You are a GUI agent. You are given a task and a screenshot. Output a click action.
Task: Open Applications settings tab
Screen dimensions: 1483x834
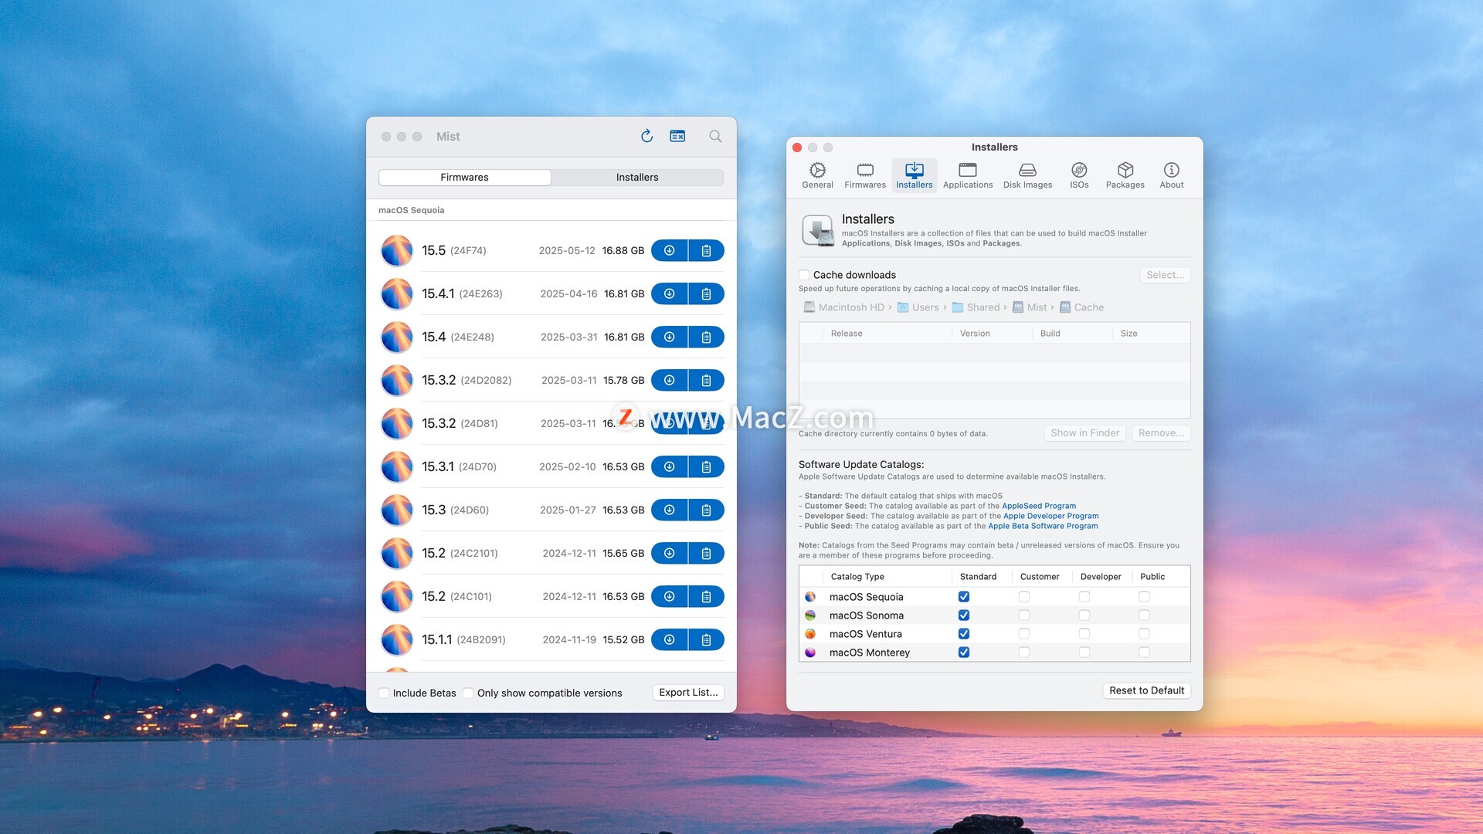968,175
